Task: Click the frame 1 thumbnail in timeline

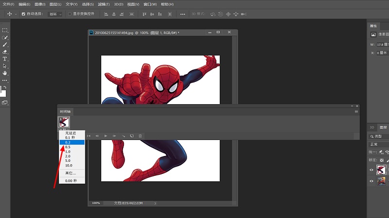Action: 64,122
